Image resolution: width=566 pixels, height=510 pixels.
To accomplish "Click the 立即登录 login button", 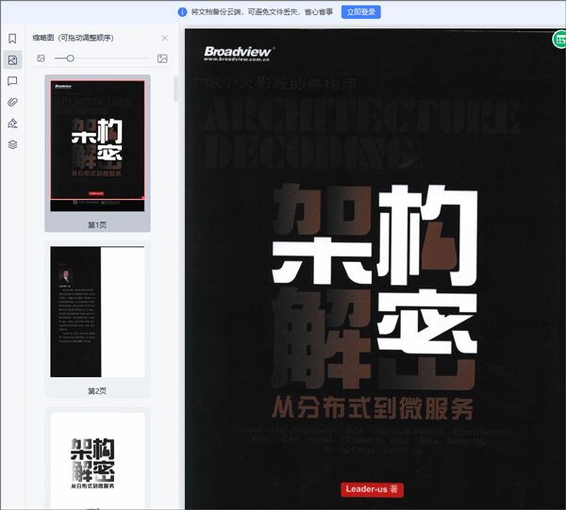I will tap(361, 12).
